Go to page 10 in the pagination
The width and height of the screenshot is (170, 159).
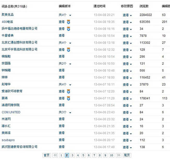[x=111, y=155]
